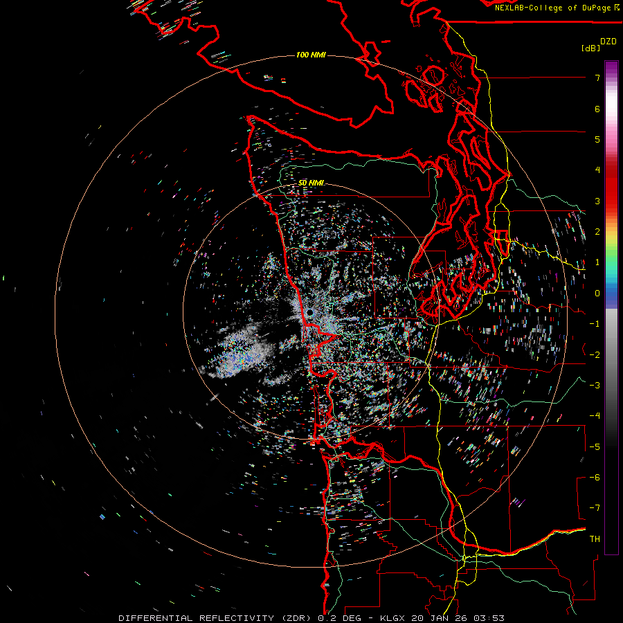Click the "03:53" time stamp
The image size is (623, 623).
pos(489,618)
